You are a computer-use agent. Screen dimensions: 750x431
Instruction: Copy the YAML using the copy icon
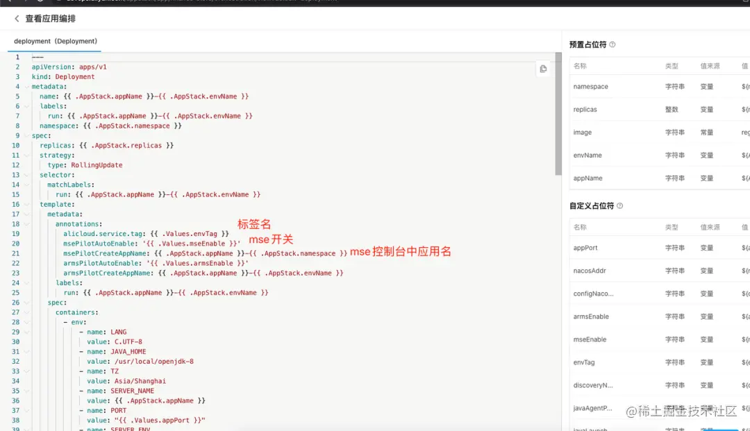click(x=543, y=69)
